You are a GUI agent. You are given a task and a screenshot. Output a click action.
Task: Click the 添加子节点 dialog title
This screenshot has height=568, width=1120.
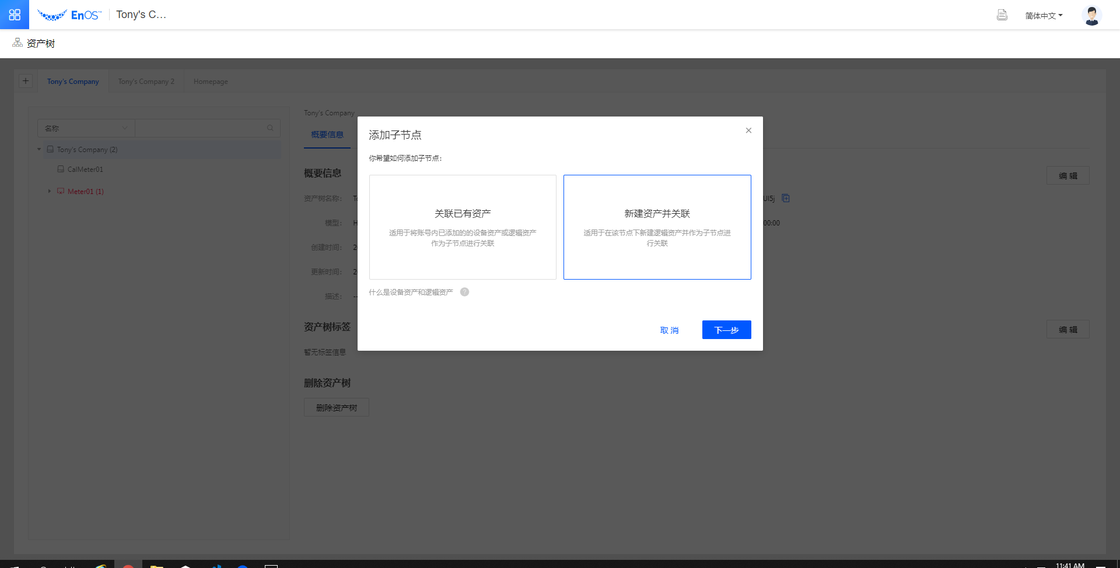click(x=395, y=135)
